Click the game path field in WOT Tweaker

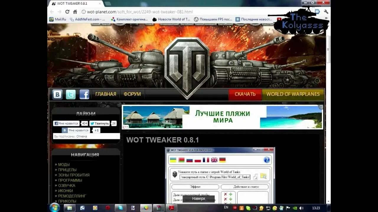pyautogui.click(x=215, y=177)
